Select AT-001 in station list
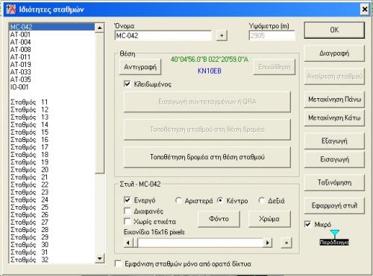Viewport: 373px width, 276px height. click(52, 35)
